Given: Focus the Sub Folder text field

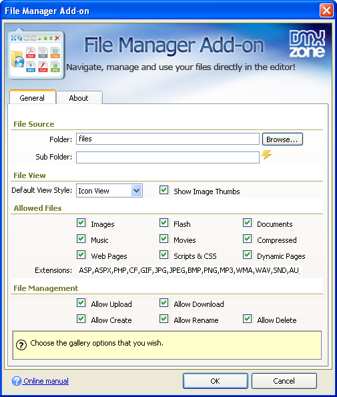Looking at the screenshot, I should coord(167,157).
